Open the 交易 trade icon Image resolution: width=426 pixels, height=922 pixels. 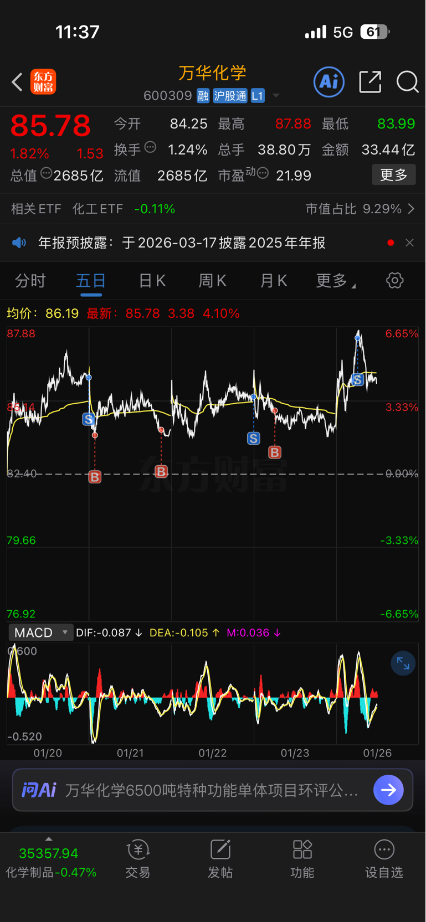tap(138, 859)
